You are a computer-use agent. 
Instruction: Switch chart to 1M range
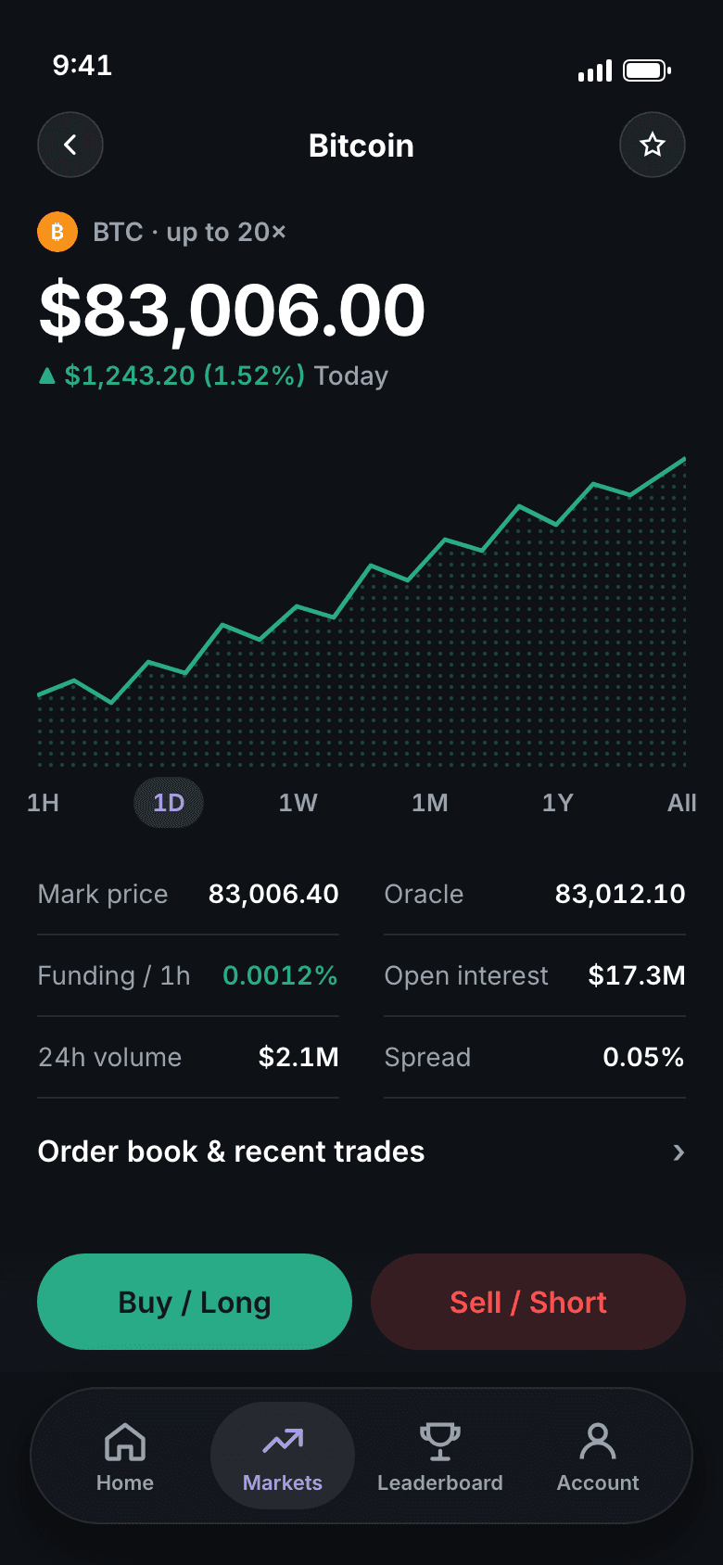pyautogui.click(x=430, y=803)
